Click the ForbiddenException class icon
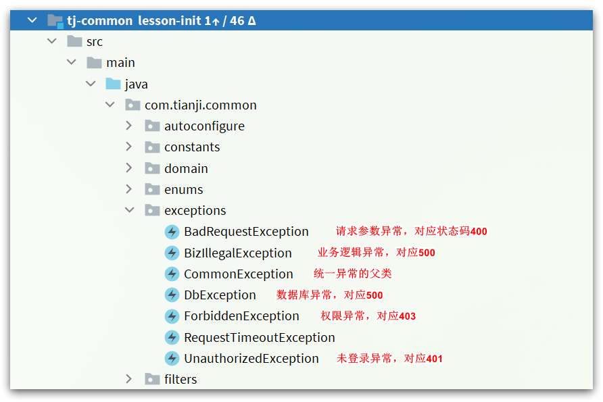 (x=172, y=316)
